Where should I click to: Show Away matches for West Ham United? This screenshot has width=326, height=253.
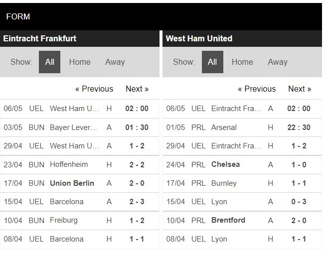tap(277, 62)
